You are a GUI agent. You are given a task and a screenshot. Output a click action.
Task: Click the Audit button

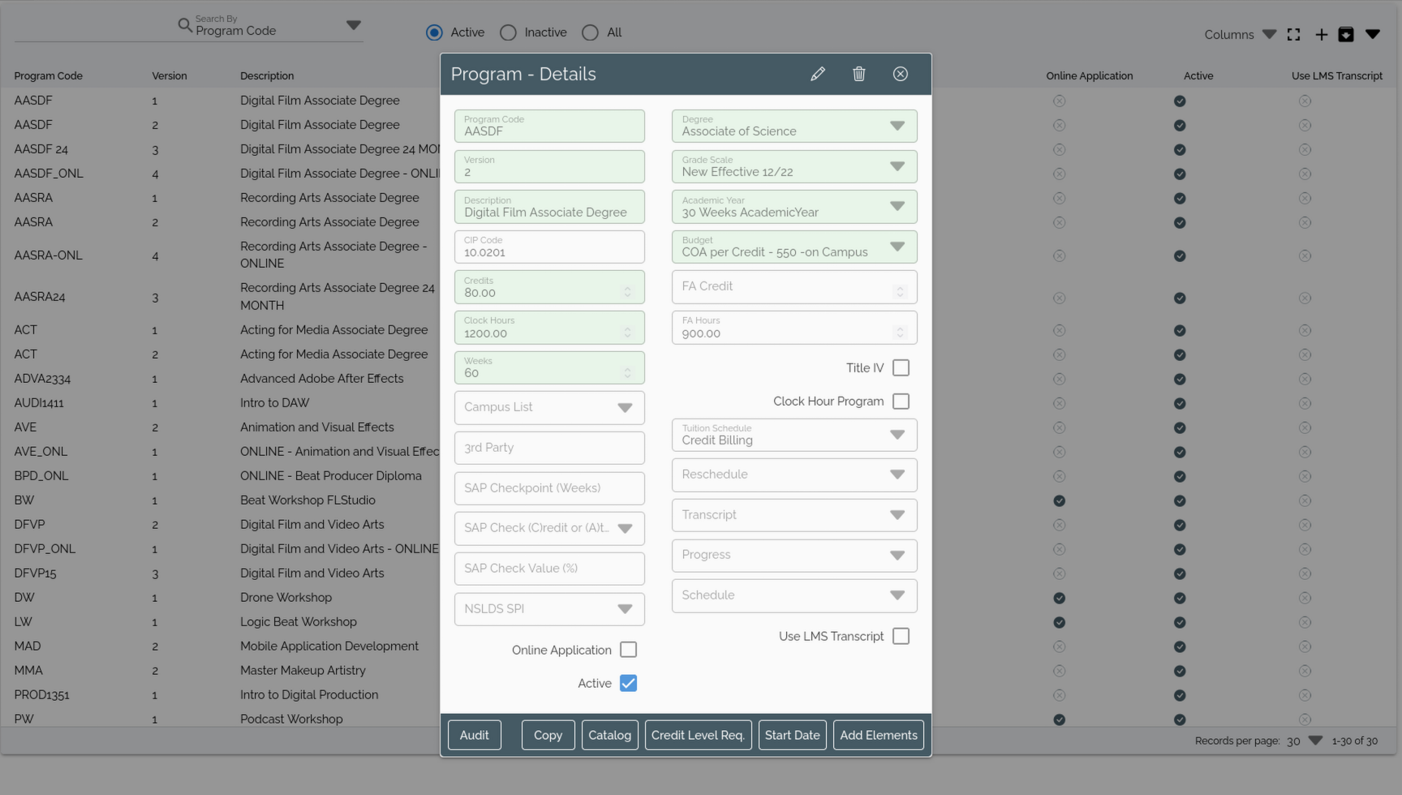click(474, 735)
